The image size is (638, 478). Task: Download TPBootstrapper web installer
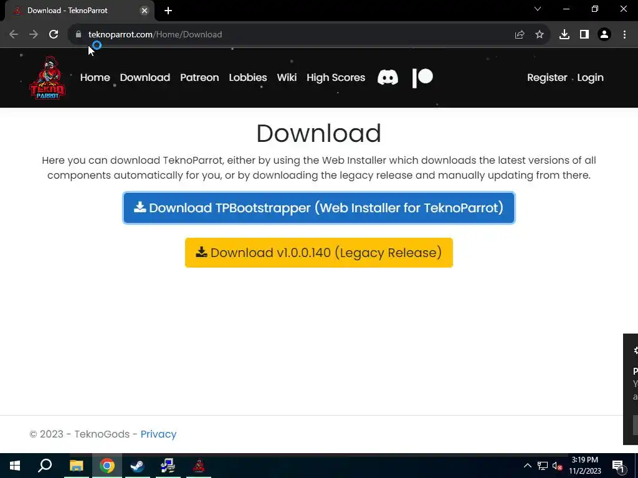[x=319, y=208]
